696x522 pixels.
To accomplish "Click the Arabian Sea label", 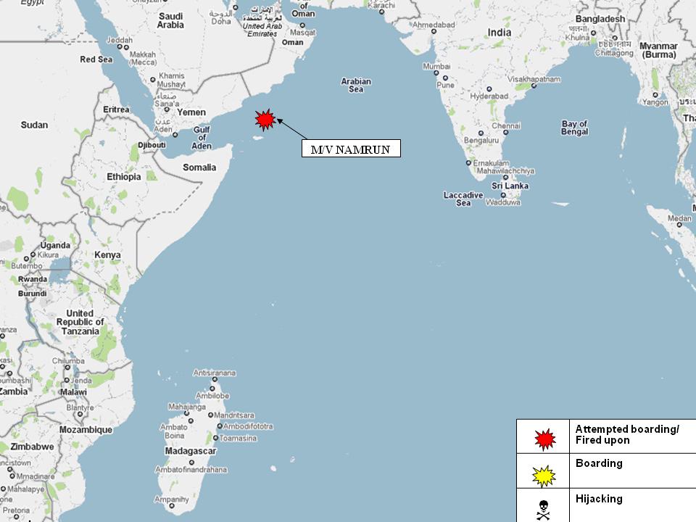I will click(356, 86).
